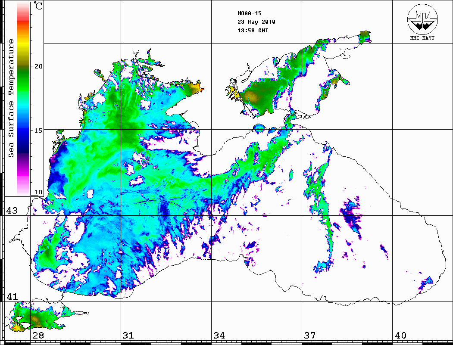Click the longitude label '31'
The height and width of the screenshot is (345, 453).
[x=128, y=335]
